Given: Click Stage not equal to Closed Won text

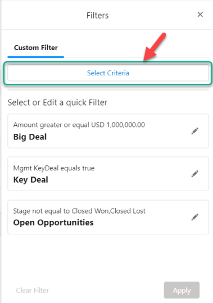Looking at the screenshot, I should click(79, 211).
